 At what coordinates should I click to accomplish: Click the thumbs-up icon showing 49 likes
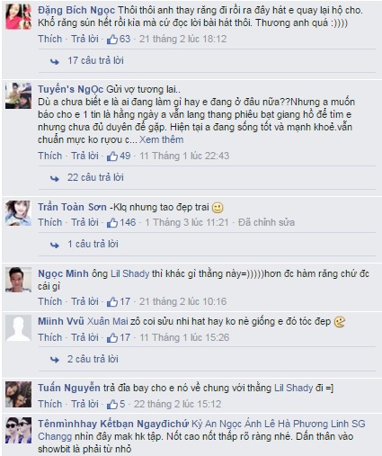pos(112,156)
